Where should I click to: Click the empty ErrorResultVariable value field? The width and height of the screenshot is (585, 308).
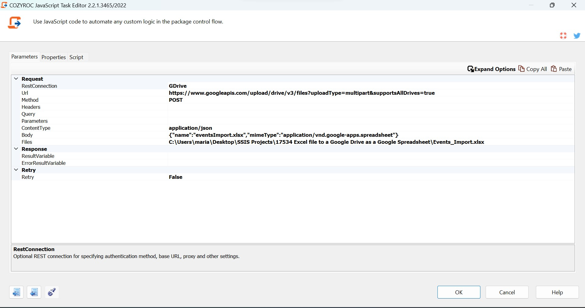tap(371, 163)
